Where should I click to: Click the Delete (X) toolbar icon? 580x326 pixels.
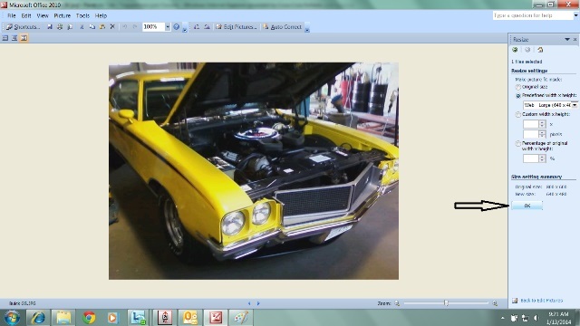pyautogui.click(x=112, y=26)
